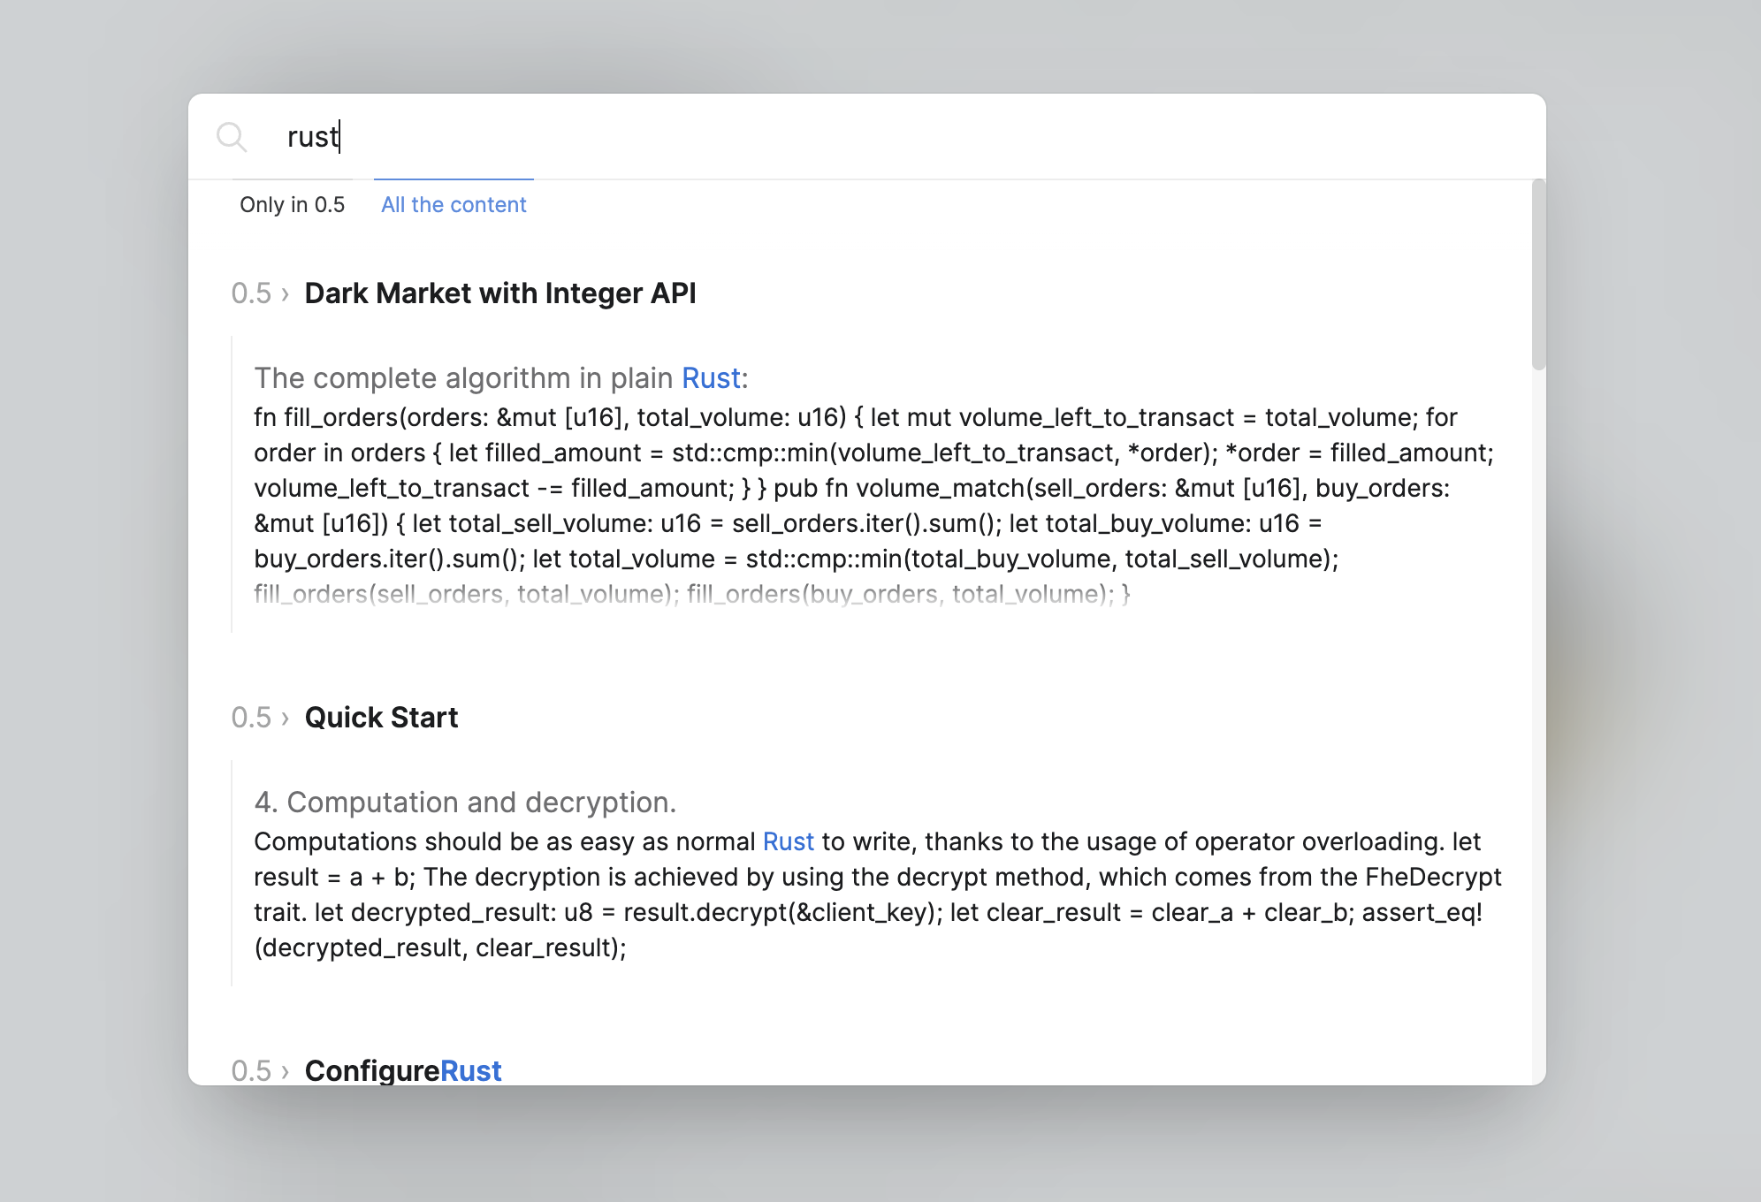
Task: Click highlighted "Rust" in the algorithm heading
Action: (711, 378)
